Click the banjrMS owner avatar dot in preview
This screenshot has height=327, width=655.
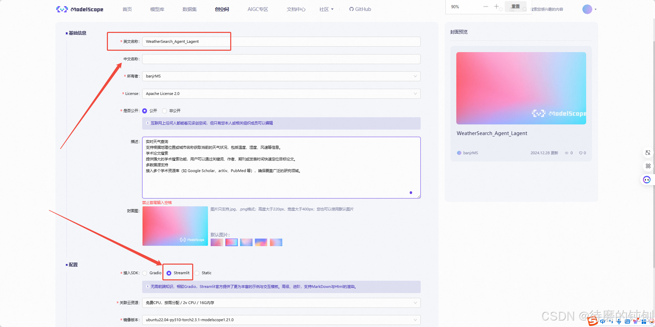tap(459, 153)
